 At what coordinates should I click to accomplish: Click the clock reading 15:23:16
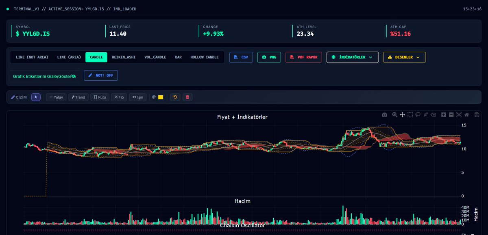click(x=472, y=9)
